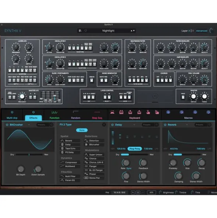
Task: Choose Multiband under Dynamics
Action: [x=70, y=166]
